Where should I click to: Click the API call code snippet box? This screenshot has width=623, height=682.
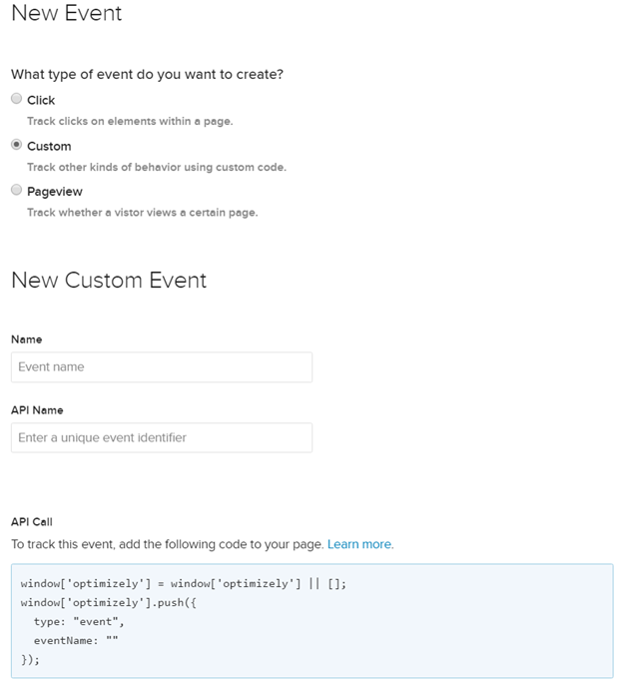pos(312,621)
